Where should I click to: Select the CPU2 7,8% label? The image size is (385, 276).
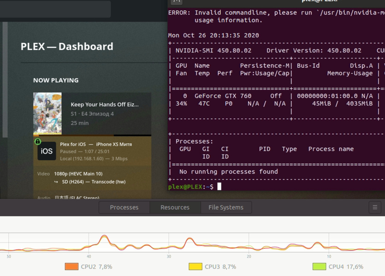coord(96,267)
